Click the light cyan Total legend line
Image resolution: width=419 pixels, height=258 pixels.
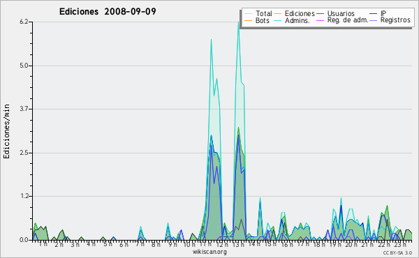tap(248, 14)
